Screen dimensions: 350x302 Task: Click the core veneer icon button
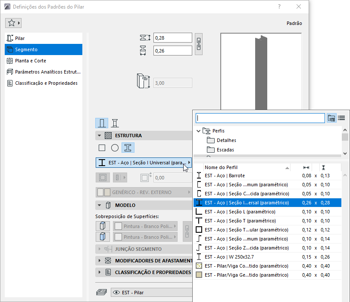pyautogui.click(x=103, y=178)
